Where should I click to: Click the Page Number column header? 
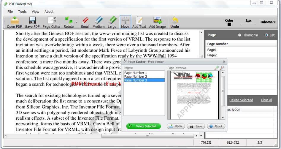(x=241, y=44)
